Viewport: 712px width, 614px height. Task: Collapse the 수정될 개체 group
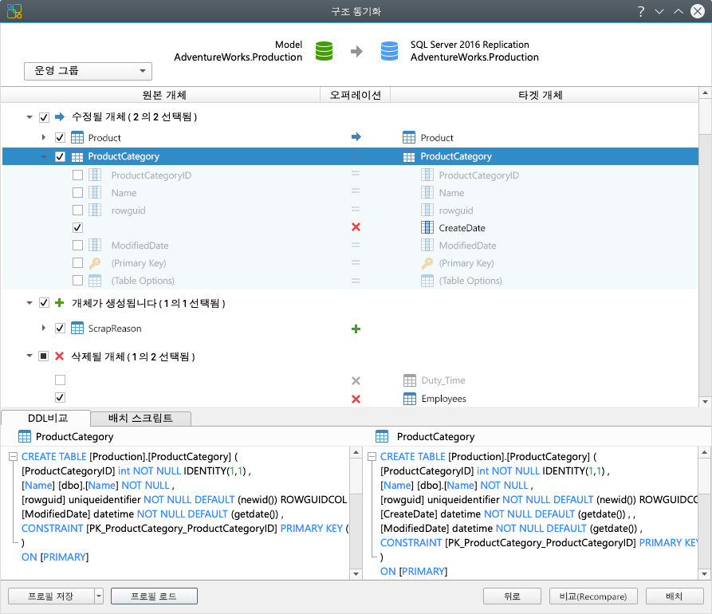(30, 116)
